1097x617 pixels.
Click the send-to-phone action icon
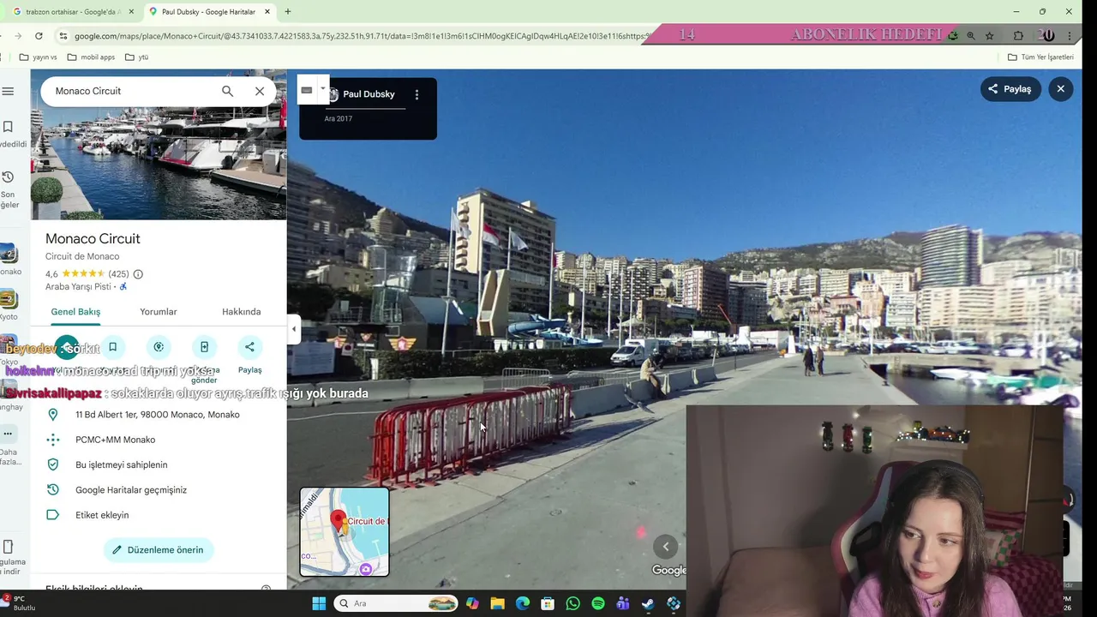click(x=204, y=347)
